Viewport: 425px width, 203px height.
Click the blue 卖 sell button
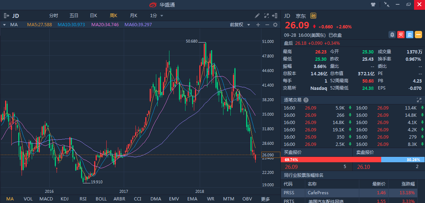point(410,35)
